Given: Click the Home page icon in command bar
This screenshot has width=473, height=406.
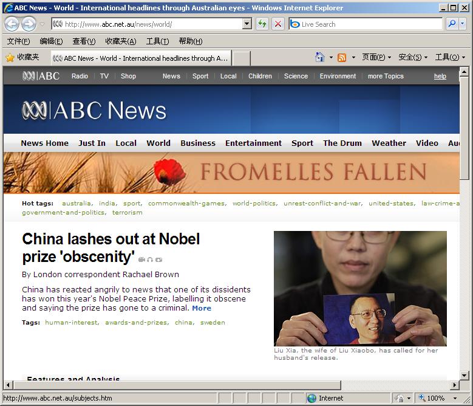Looking at the screenshot, I should [319, 57].
